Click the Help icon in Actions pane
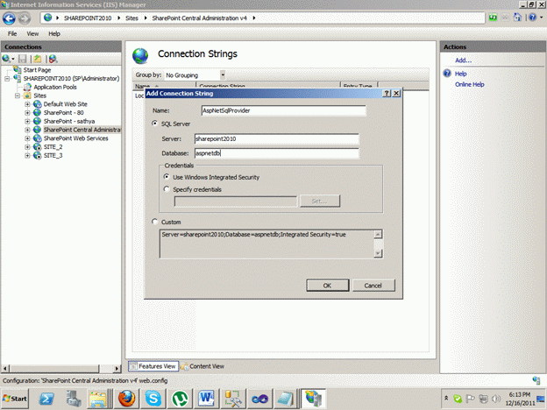Image resolution: width=547 pixels, height=410 pixels. coord(447,74)
